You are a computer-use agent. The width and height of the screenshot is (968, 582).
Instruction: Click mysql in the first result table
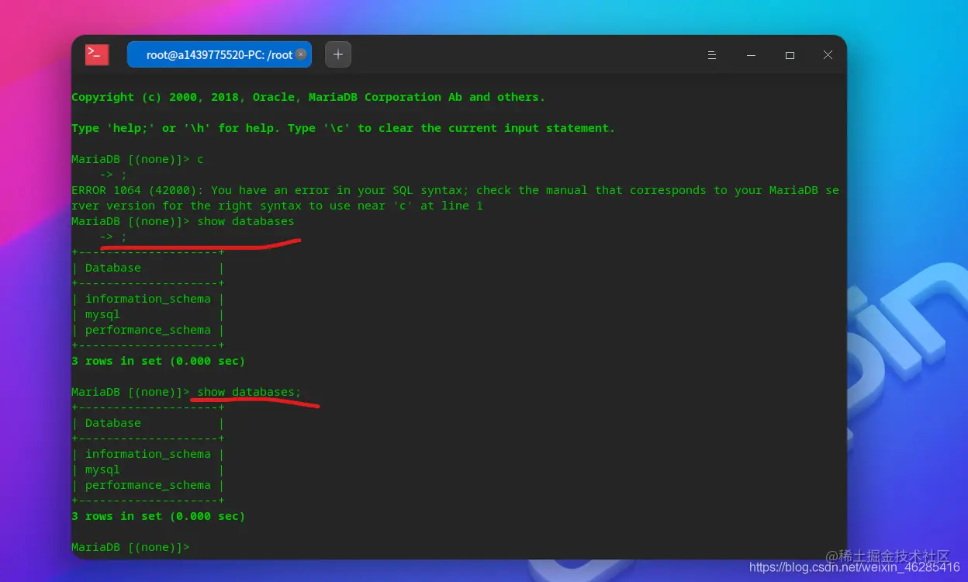coord(102,314)
